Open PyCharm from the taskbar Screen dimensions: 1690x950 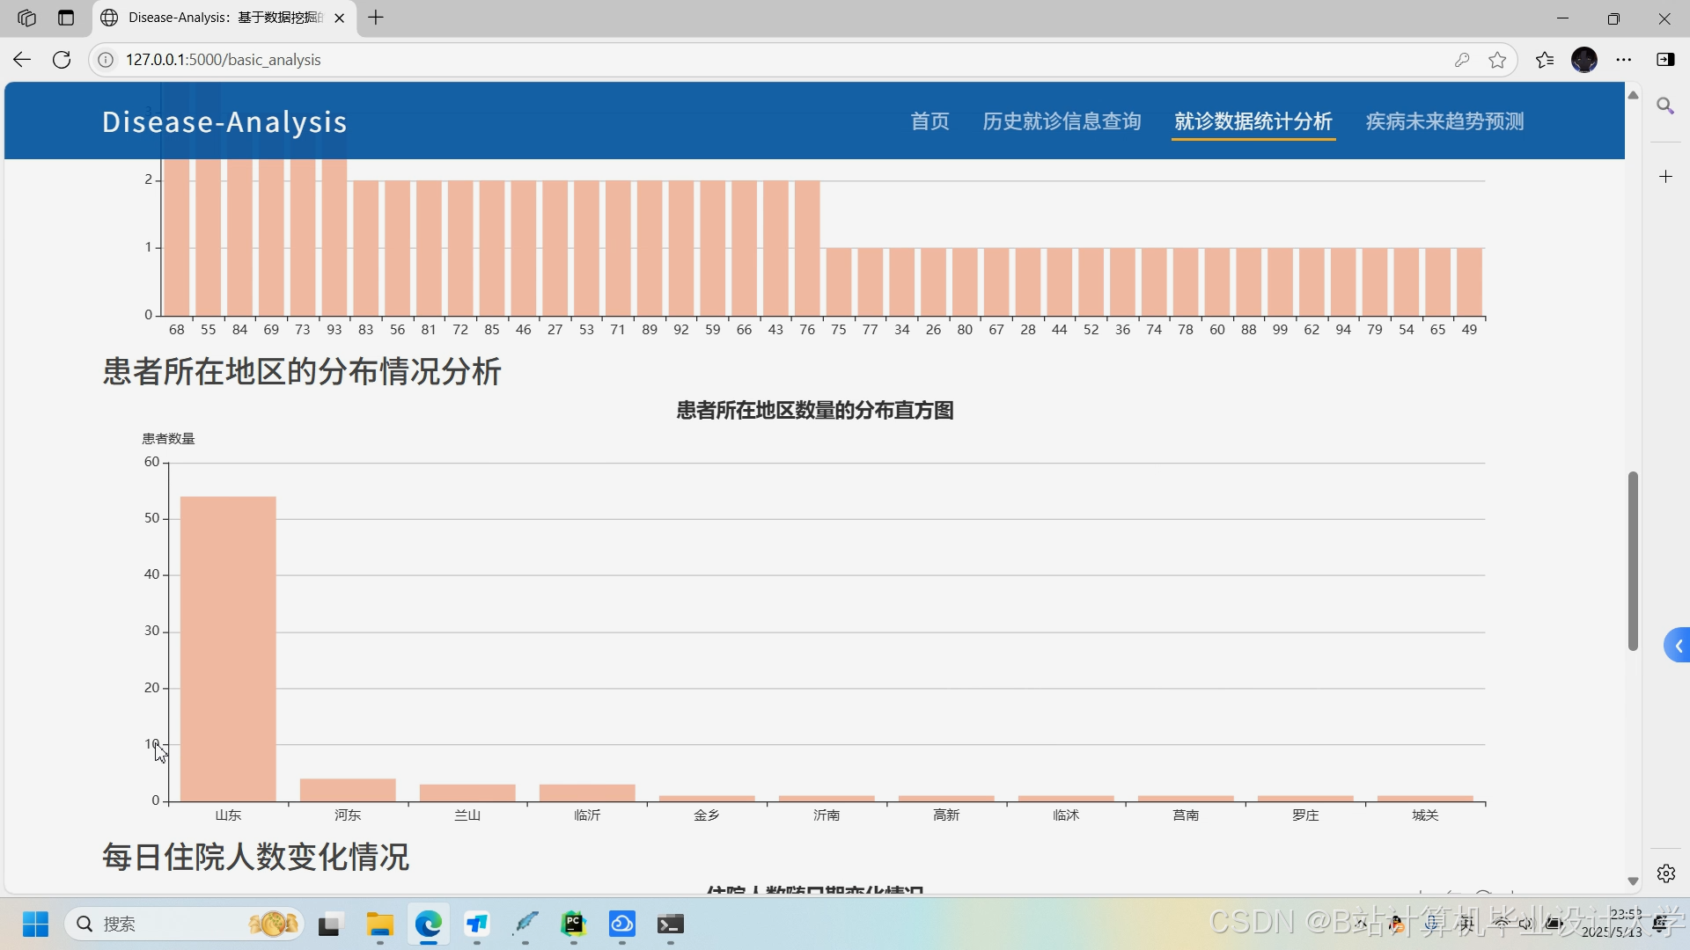click(x=574, y=924)
